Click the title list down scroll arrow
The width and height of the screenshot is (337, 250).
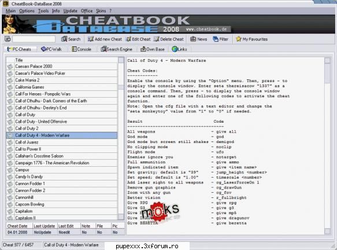click(x=121, y=216)
